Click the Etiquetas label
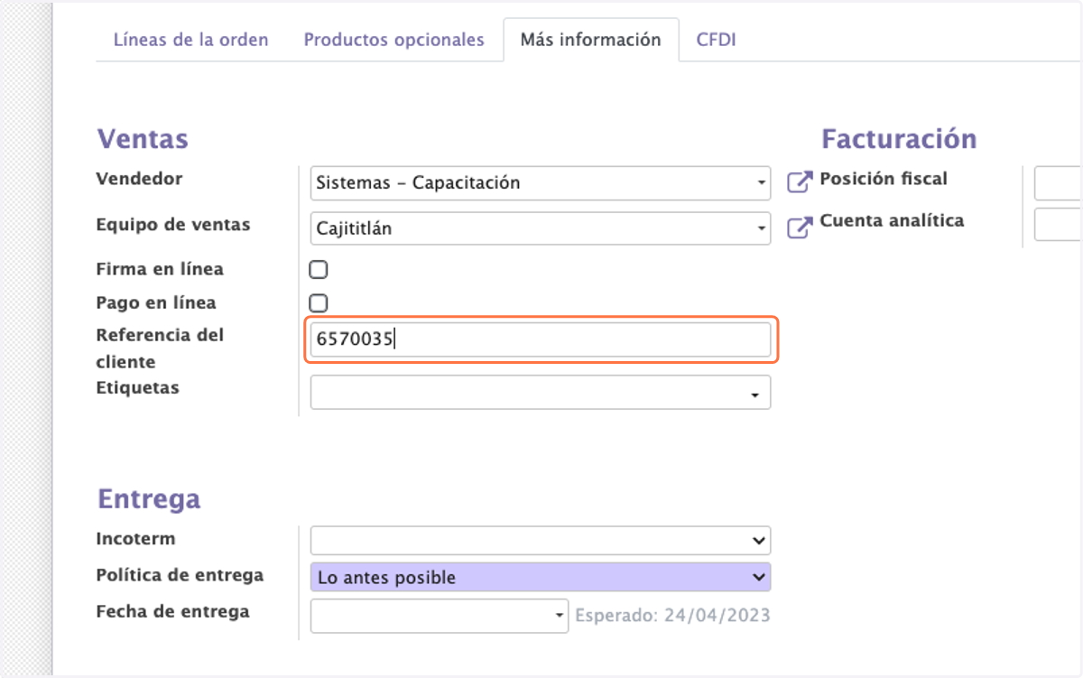 pos(137,388)
